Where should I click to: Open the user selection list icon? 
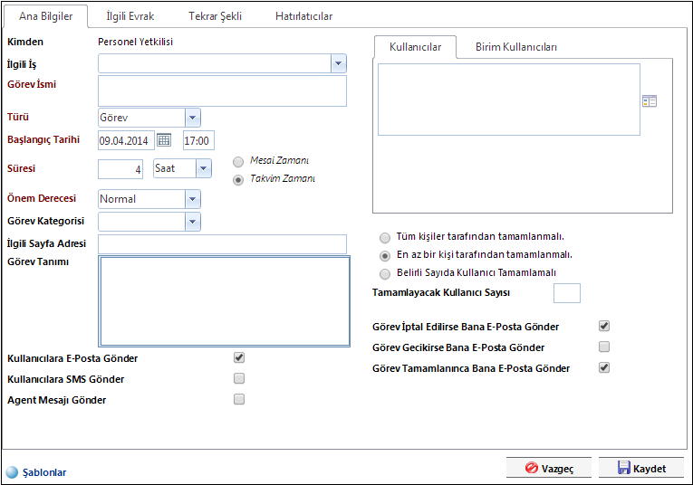(x=650, y=101)
